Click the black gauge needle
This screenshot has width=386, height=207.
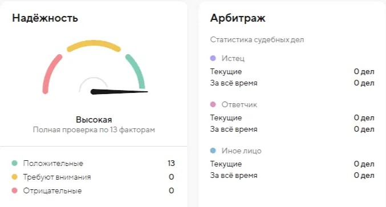coord(119,92)
